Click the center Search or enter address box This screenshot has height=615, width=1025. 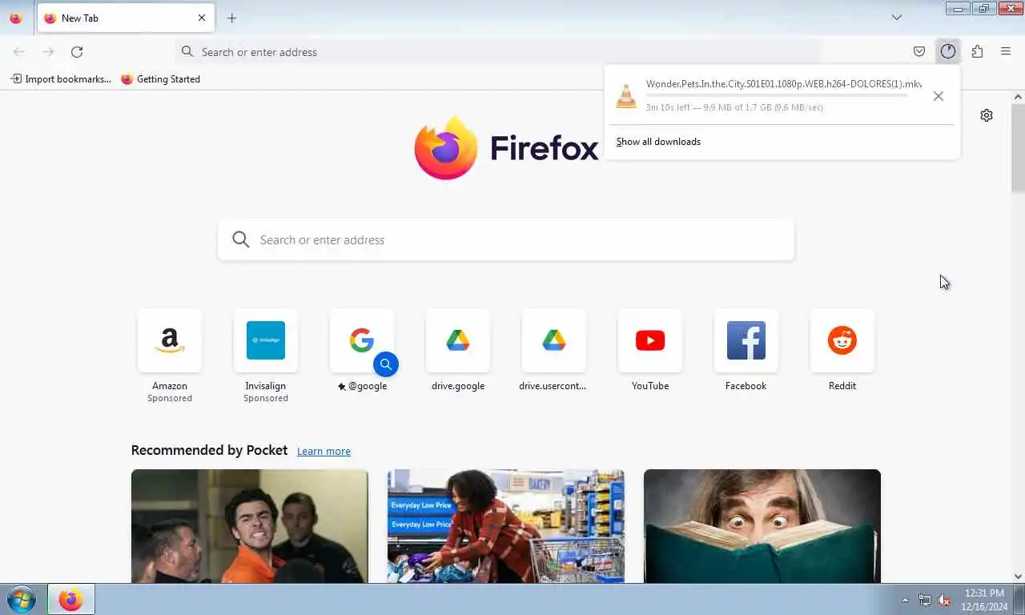pos(506,239)
